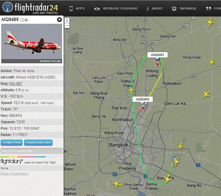Open the Increase Coverage menu item
This screenshot has width=221, height=196.
click(x=116, y=9)
